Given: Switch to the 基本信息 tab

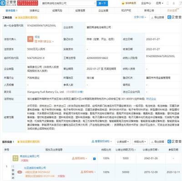Looking at the screenshot, I should tap(11, 10).
